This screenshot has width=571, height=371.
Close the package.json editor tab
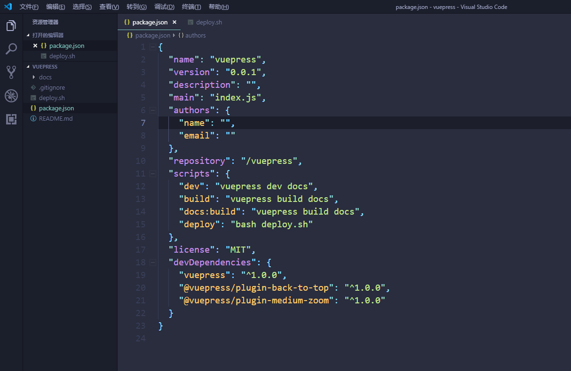point(174,22)
